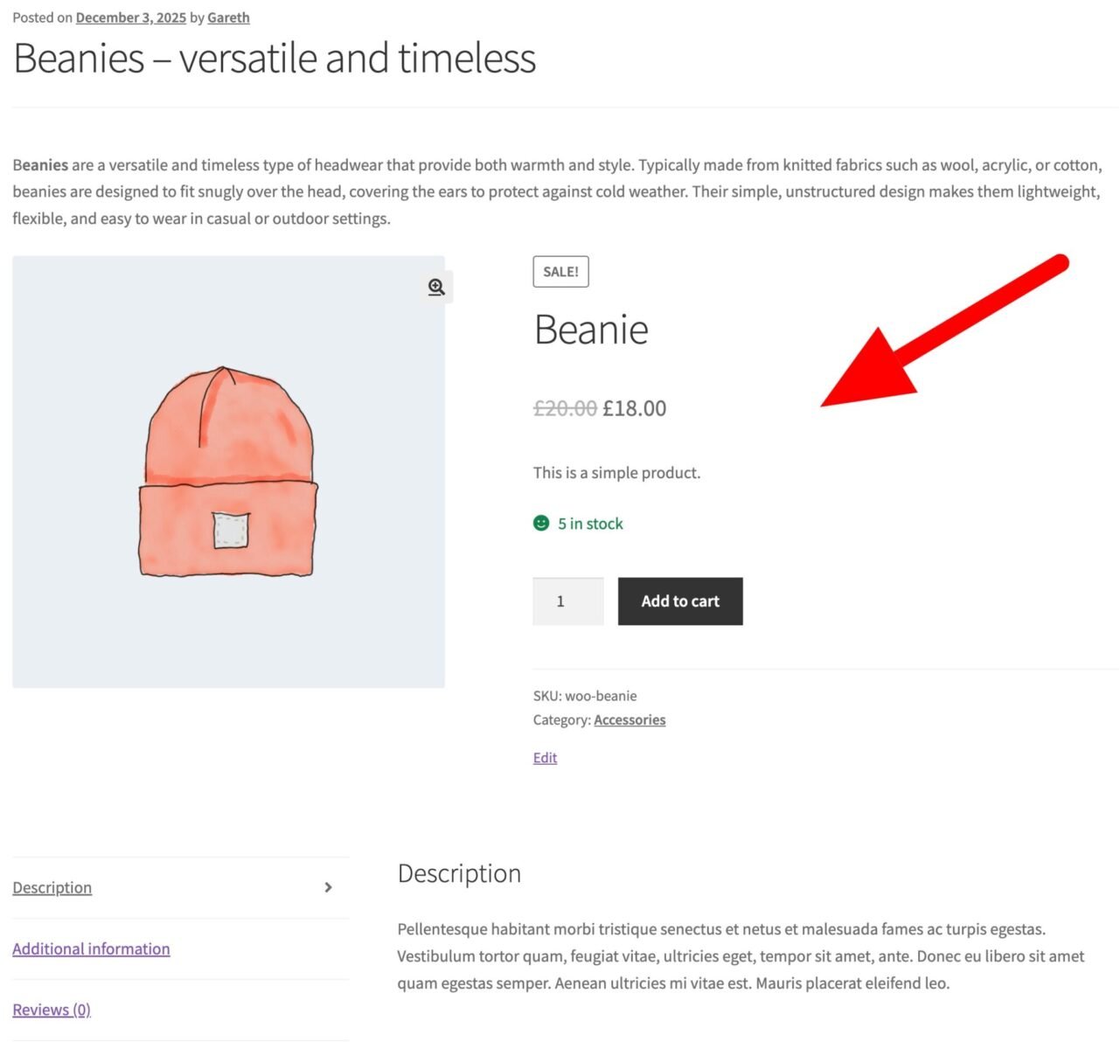The width and height of the screenshot is (1120, 1049).
Task: Switch to the Description tab
Action: point(52,887)
